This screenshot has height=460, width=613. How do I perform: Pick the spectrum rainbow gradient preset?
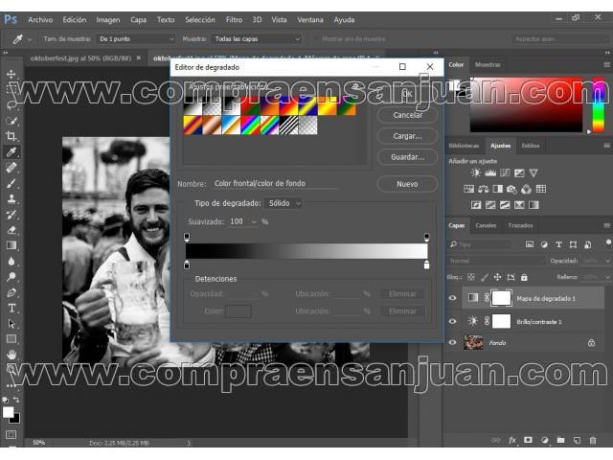click(251, 126)
